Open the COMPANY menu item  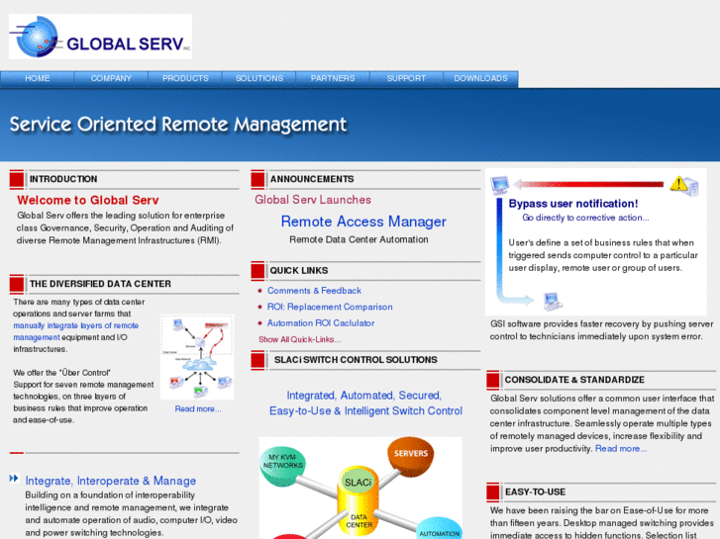(x=111, y=78)
